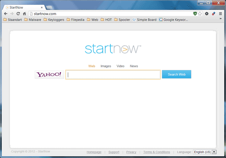Switch to Images search tab
The width and height of the screenshot is (226, 158).
tap(106, 66)
